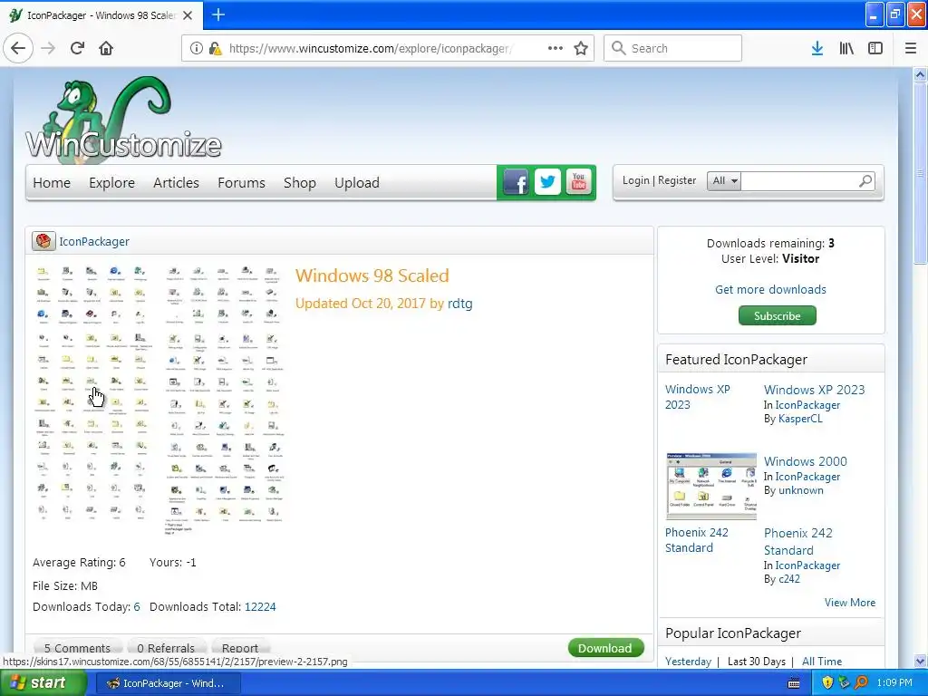The image size is (928, 696).
Task: Click the magnifier tray icon
Action: pyautogui.click(x=861, y=682)
